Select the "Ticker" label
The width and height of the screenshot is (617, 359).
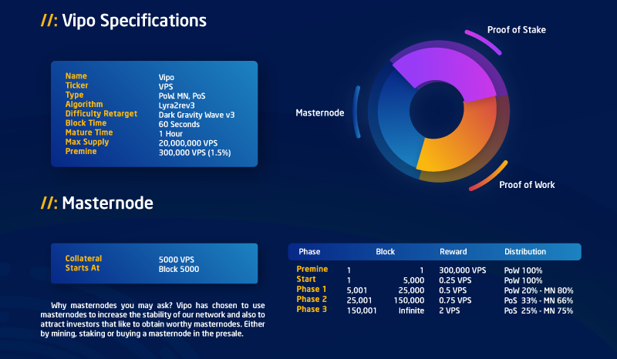point(76,86)
